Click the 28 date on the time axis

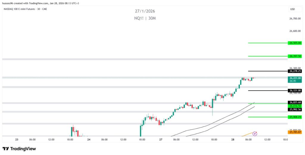[x=233, y=140]
